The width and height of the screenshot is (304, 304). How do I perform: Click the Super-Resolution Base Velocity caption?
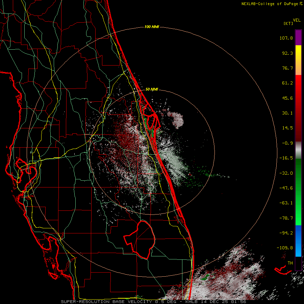coord(153,302)
